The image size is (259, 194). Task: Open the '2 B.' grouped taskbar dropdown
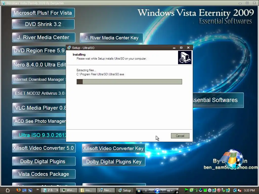57,190
